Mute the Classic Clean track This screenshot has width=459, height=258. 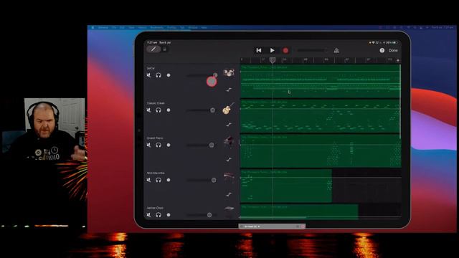148,110
